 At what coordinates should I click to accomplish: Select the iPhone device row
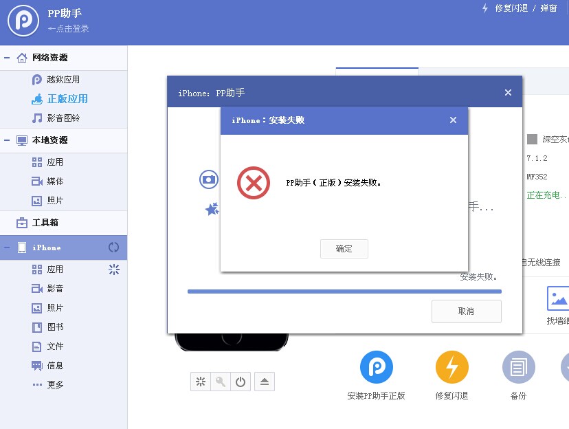click(x=63, y=247)
